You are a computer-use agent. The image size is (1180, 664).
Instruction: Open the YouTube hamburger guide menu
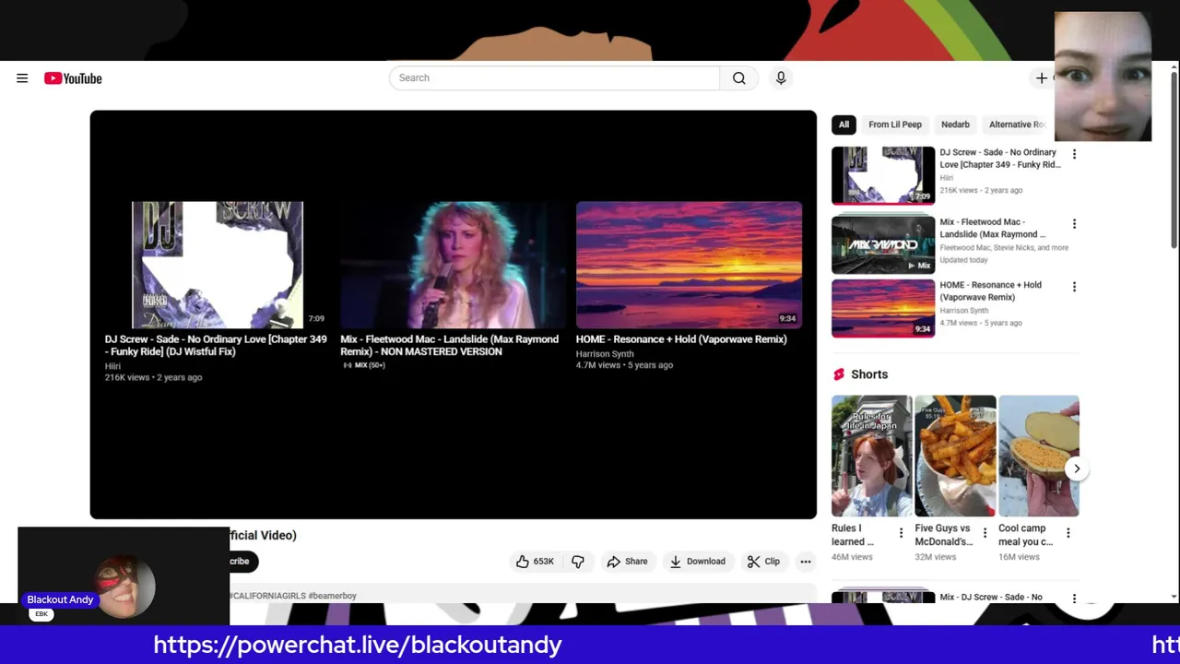22,78
